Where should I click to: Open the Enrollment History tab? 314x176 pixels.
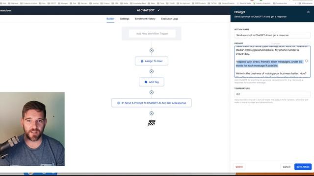coord(145,19)
